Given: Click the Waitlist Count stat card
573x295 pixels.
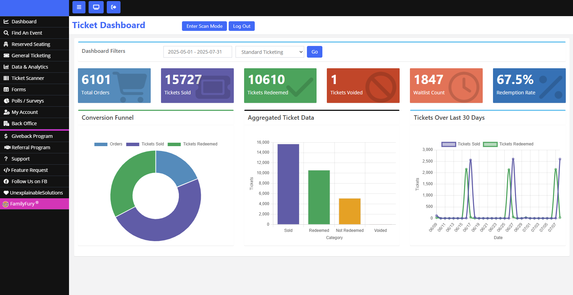Looking at the screenshot, I should [x=446, y=85].
